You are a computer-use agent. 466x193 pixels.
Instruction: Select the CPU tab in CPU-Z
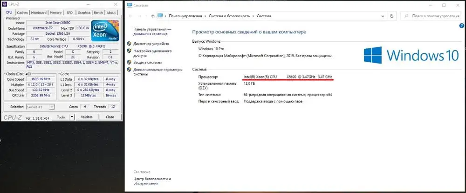click(9, 13)
